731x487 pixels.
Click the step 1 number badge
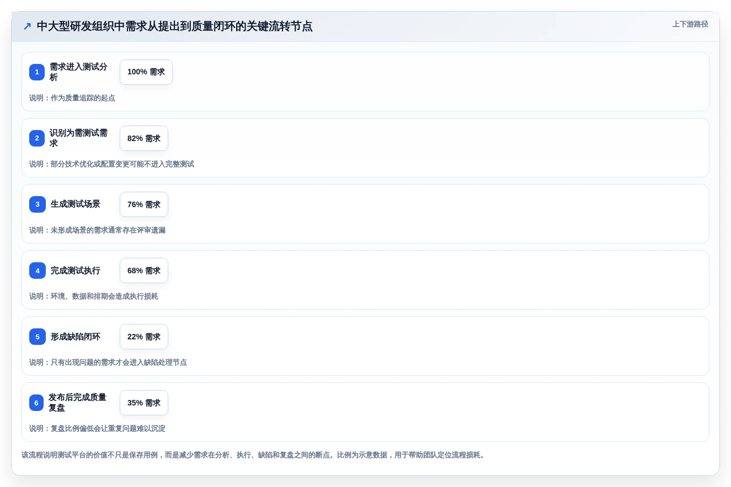[x=37, y=72]
